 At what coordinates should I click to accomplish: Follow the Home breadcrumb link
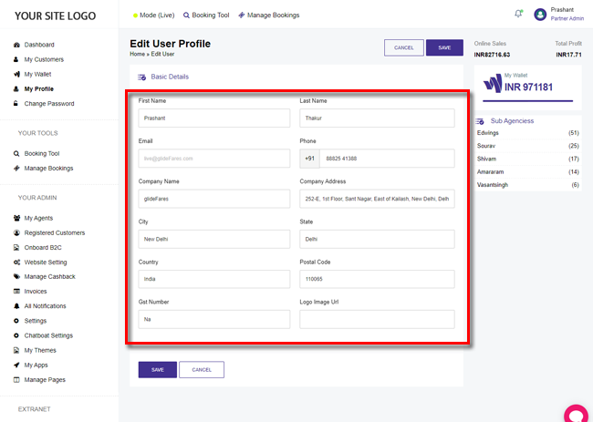click(x=137, y=55)
